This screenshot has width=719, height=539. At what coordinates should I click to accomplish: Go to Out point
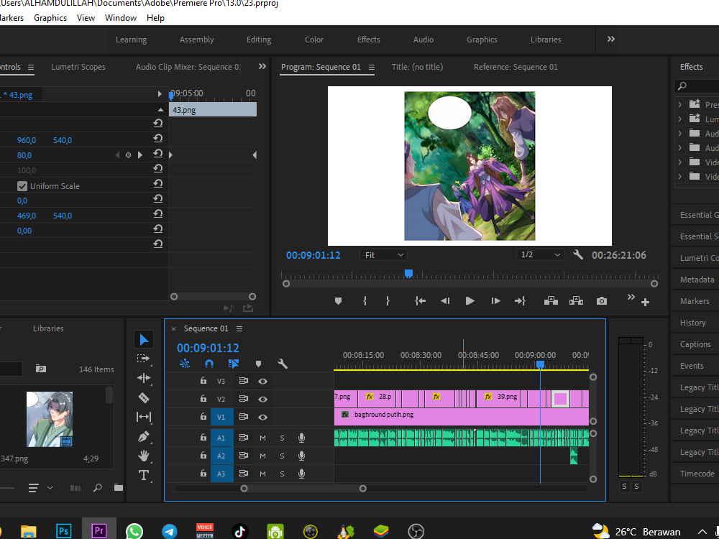pyautogui.click(x=520, y=301)
